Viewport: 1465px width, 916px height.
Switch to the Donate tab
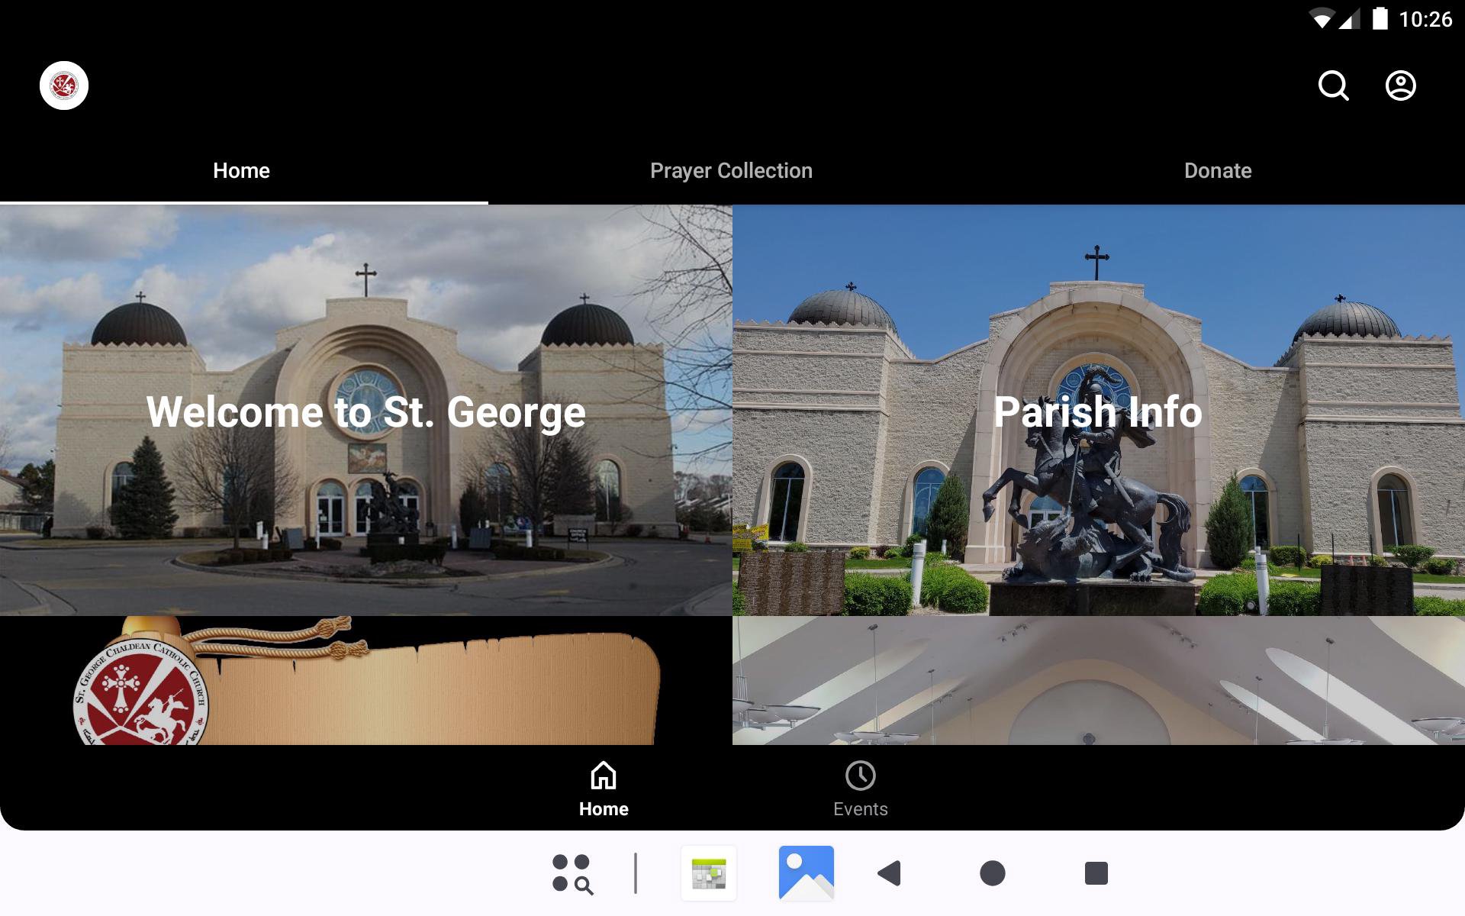1217,171
